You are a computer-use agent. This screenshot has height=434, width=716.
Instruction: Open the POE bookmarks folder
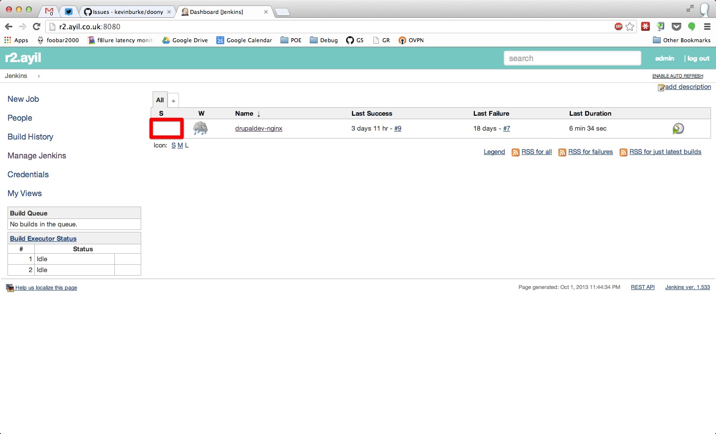point(291,40)
